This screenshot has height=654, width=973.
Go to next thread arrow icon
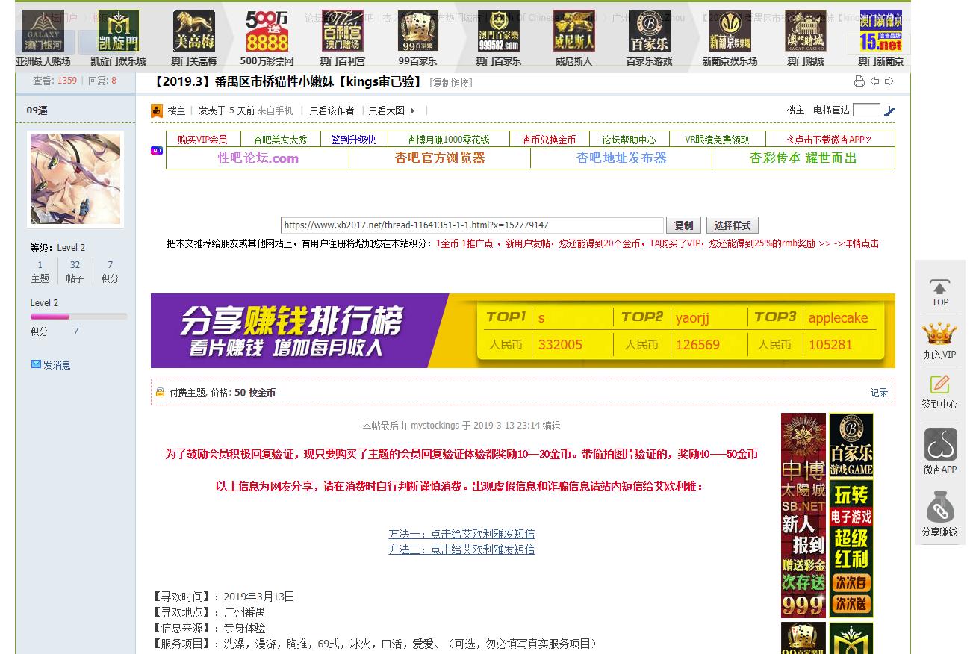[889, 81]
